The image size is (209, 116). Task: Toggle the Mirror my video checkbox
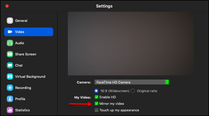pyautogui.click(x=97, y=104)
